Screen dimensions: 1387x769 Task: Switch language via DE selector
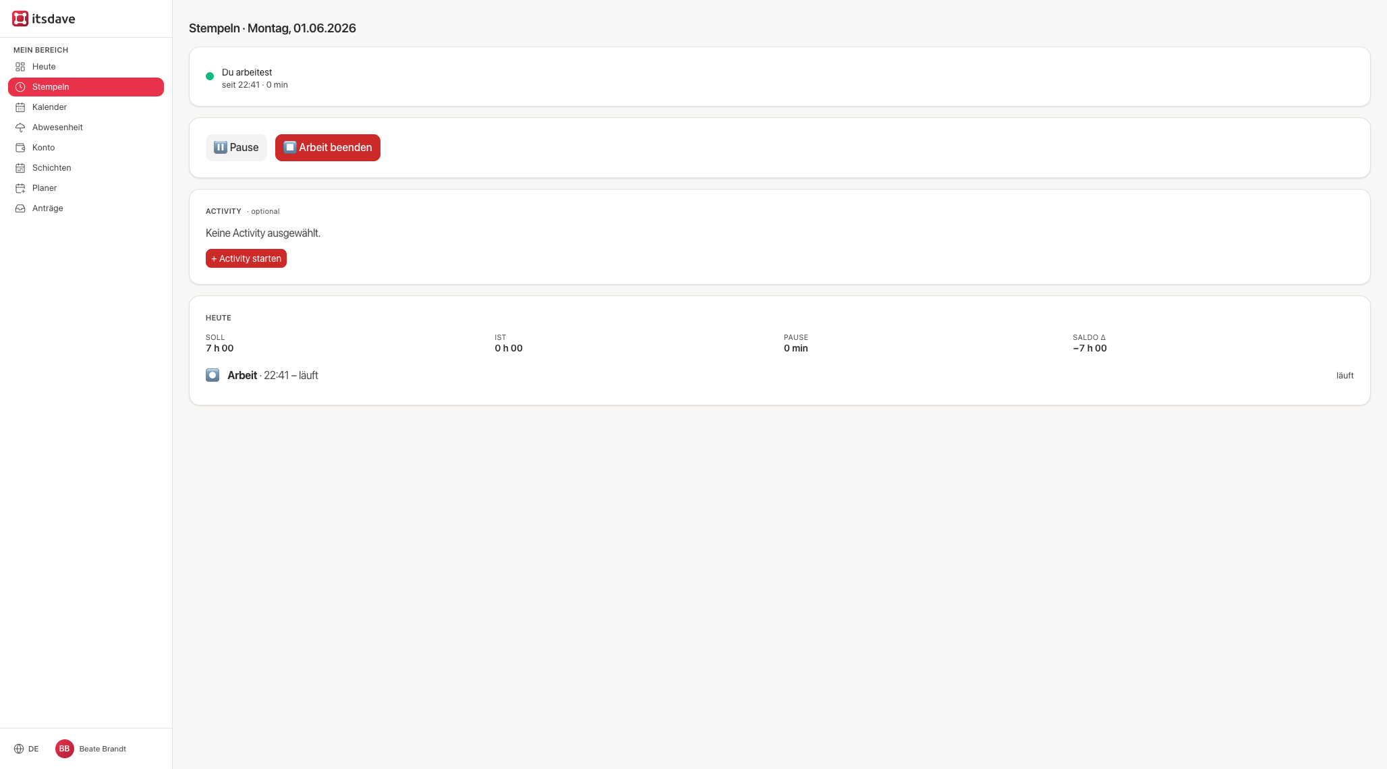(x=26, y=749)
